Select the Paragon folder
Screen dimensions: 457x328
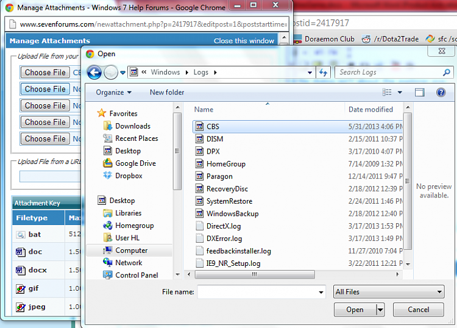(x=297, y=176)
